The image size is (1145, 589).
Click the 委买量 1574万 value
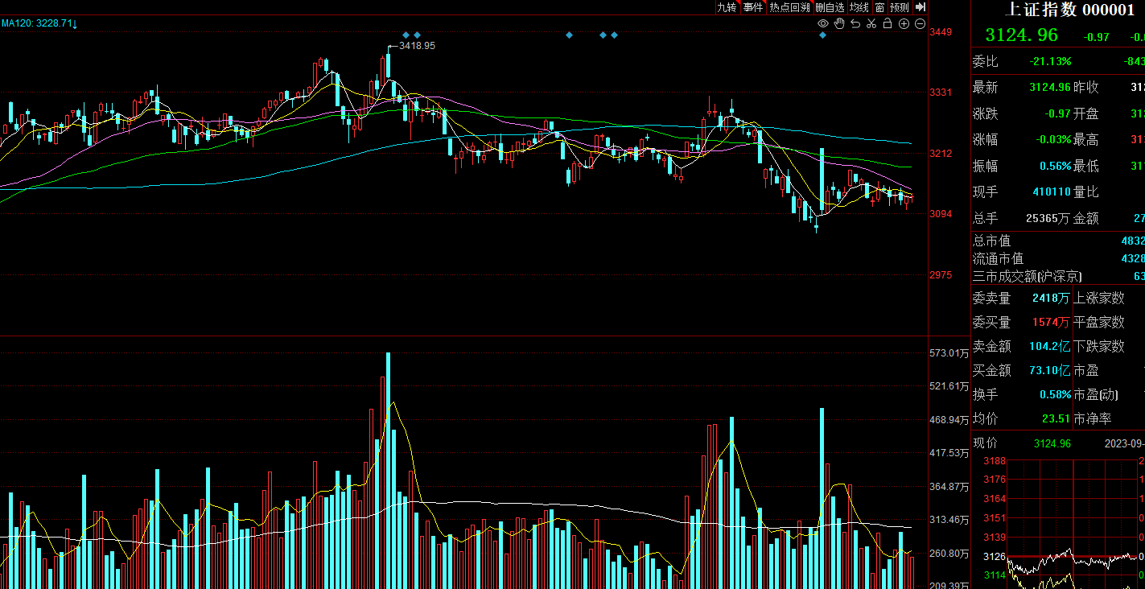(1052, 323)
